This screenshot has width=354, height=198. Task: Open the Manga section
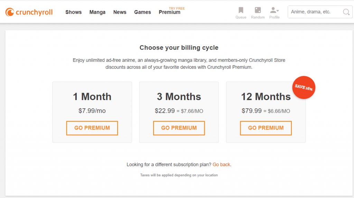pos(97,12)
